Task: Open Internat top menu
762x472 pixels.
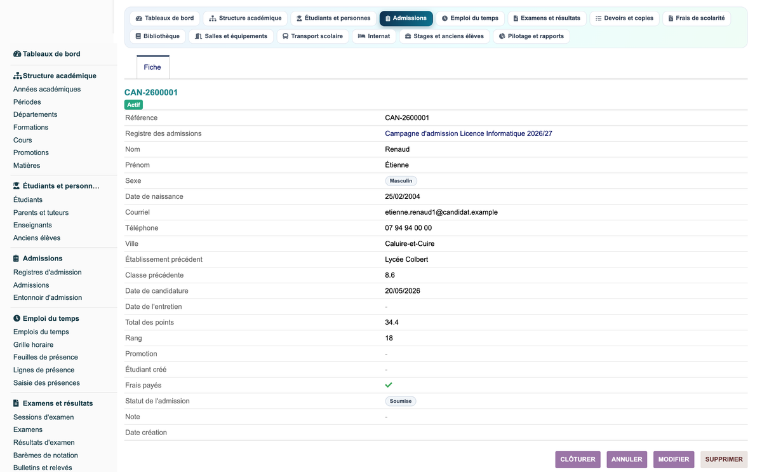Action: point(374,36)
